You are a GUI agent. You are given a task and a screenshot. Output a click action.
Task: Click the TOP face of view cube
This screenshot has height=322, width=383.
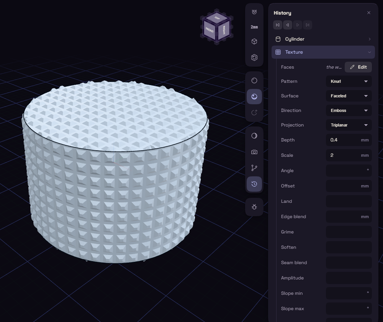217,18
